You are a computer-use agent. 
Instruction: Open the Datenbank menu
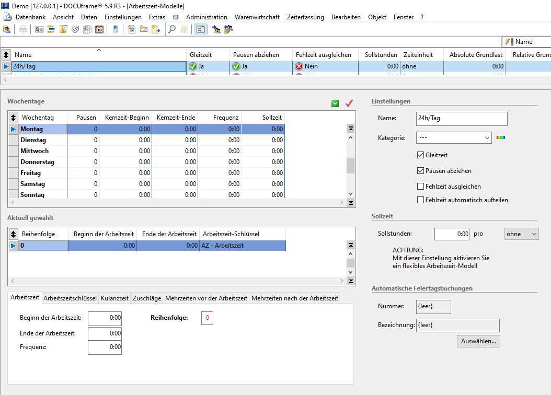[x=30, y=17]
